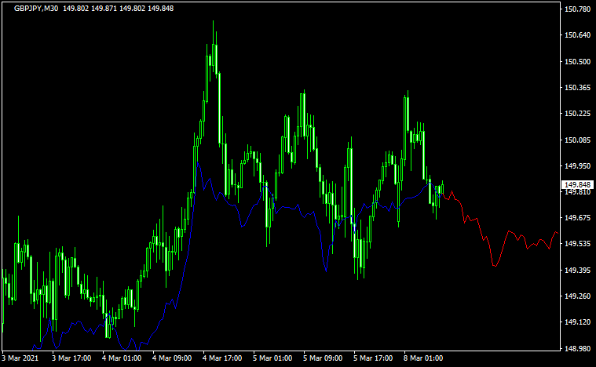Select the 4 Mar 01:00 time label
The height and width of the screenshot is (367, 596).
122,358
